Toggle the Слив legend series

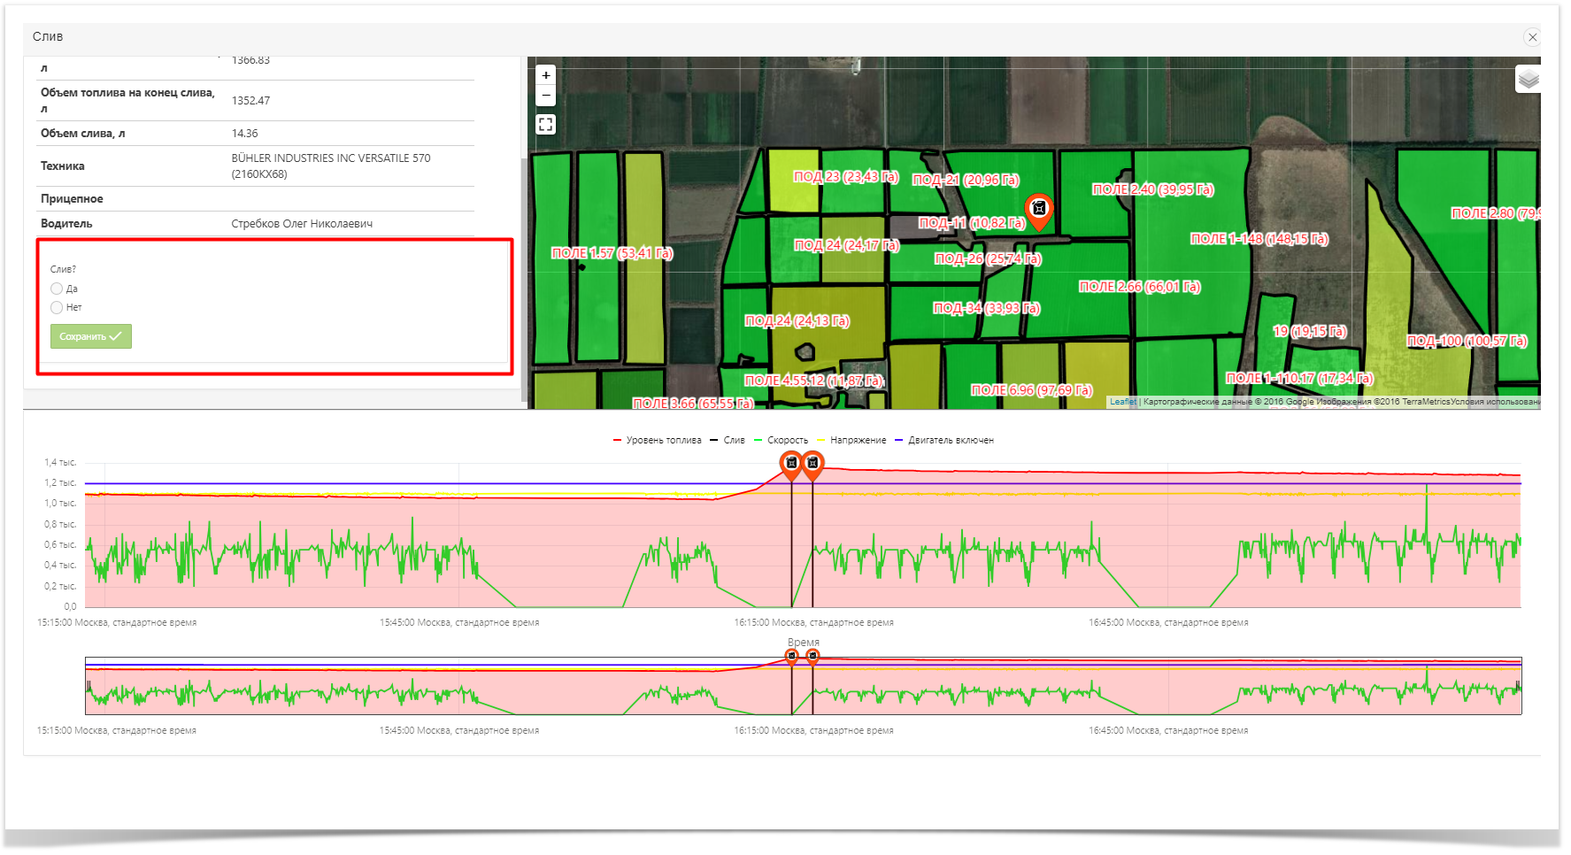pyautogui.click(x=728, y=440)
